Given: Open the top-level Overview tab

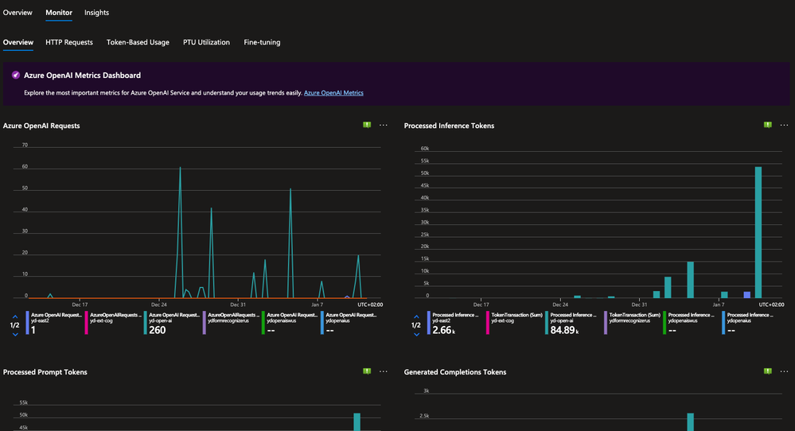Looking at the screenshot, I should tap(18, 13).
